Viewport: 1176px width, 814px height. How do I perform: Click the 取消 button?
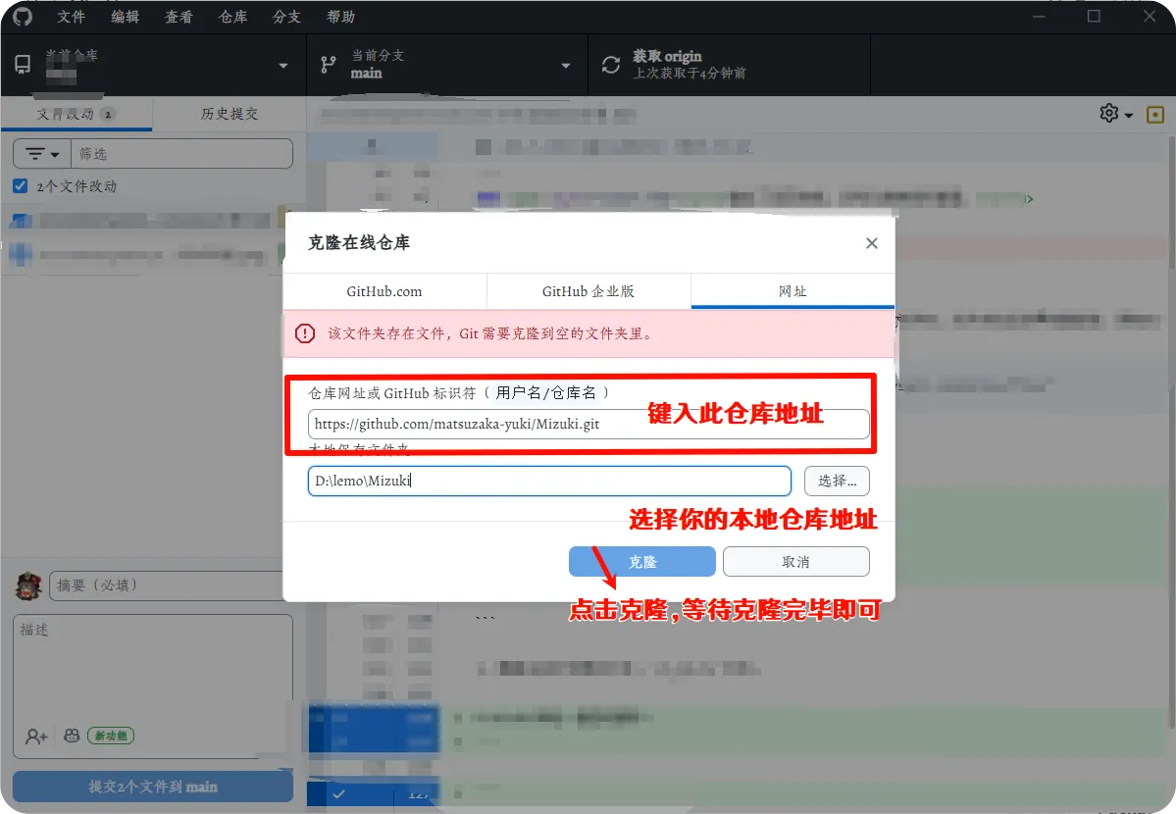tap(795, 562)
